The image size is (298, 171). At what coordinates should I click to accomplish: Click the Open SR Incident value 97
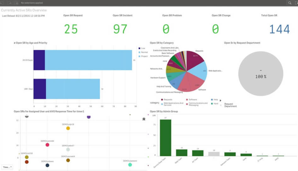(120, 29)
